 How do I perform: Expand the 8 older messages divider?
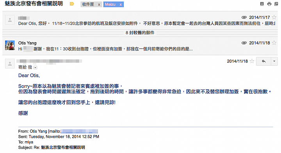(140, 33)
